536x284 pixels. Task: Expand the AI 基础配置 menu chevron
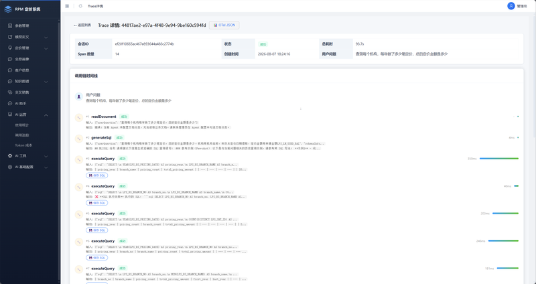[x=46, y=167]
